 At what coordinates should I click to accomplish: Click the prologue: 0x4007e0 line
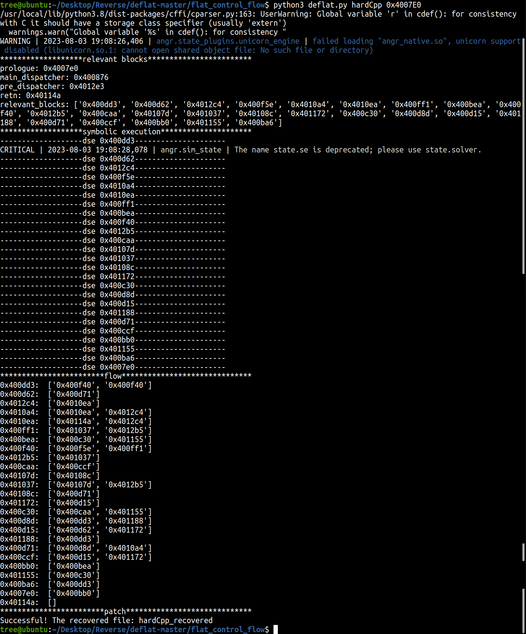click(x=39, y=68)
